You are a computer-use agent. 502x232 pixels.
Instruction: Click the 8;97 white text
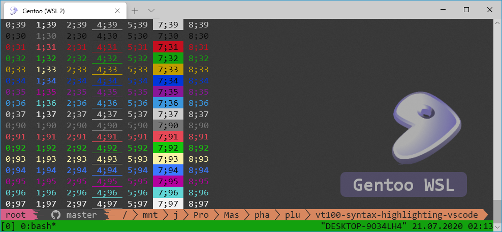point(199,204)
